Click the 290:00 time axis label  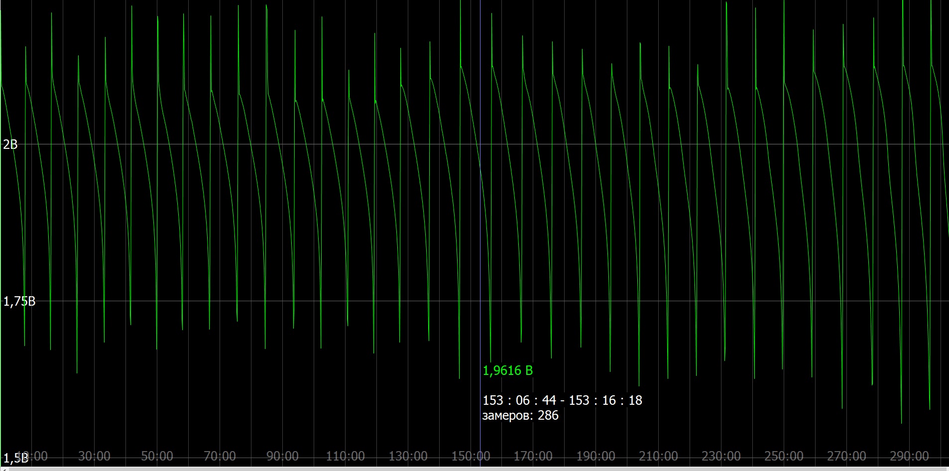[909, 456]
